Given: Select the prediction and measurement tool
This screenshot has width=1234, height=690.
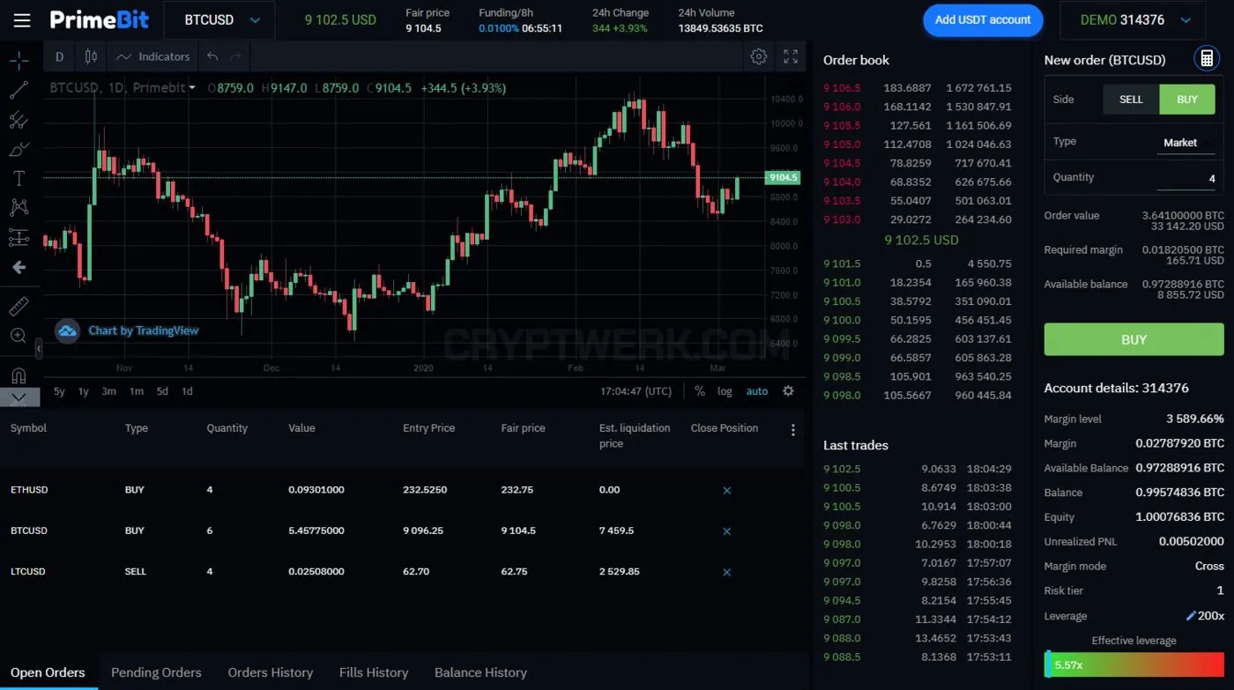Looking at the screenshot, I should pyautogui.click(x=19, y=237).
